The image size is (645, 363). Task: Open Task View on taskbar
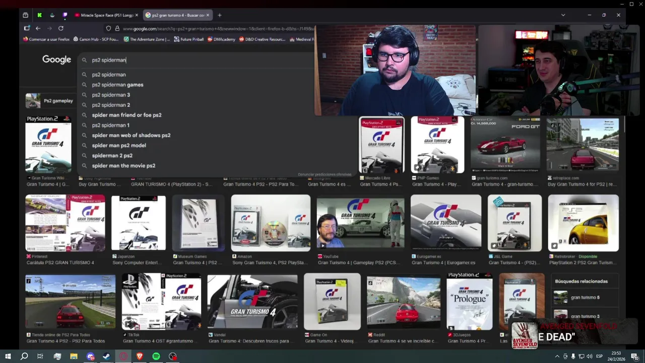coord(40,356)
